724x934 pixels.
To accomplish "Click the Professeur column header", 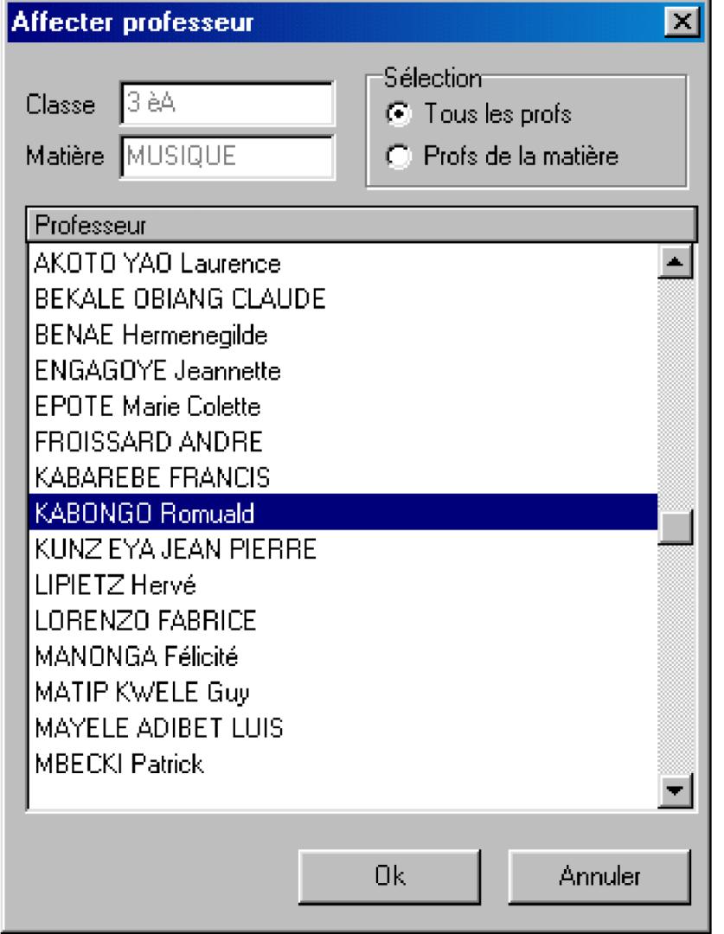I will tap(362, 226).
